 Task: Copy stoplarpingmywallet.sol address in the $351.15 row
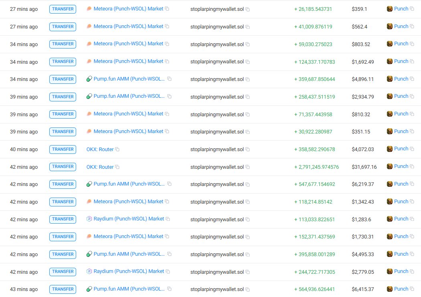coord(247,132)
